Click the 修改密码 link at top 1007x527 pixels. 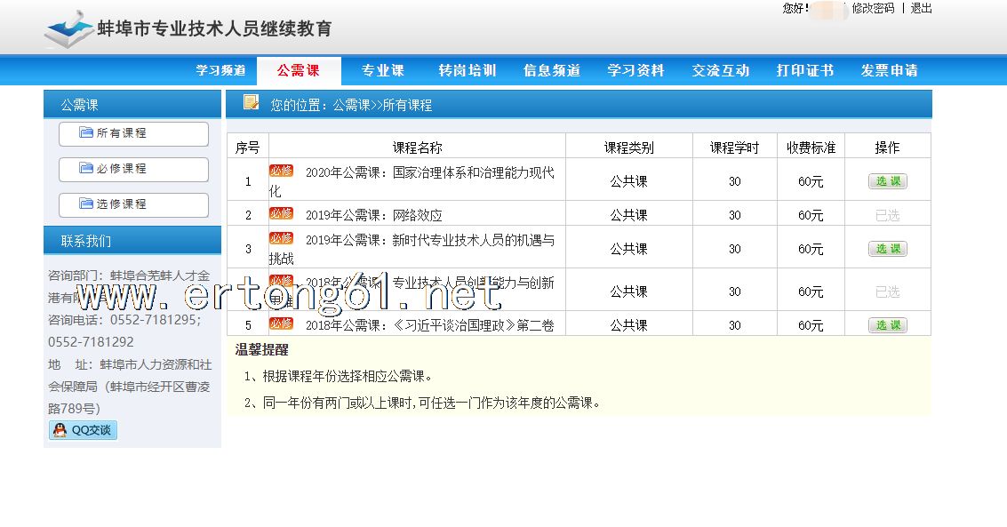873,8
